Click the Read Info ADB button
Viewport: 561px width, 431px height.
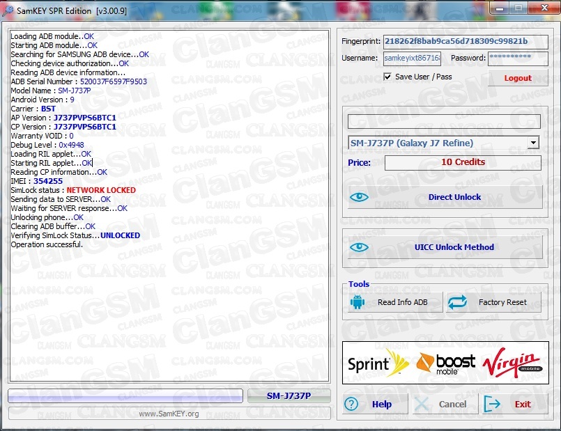click(395, 302)
